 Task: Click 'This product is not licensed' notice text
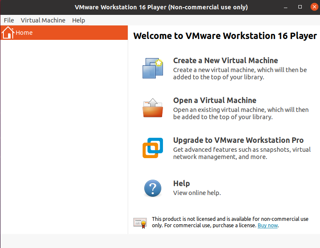point(230,222)
